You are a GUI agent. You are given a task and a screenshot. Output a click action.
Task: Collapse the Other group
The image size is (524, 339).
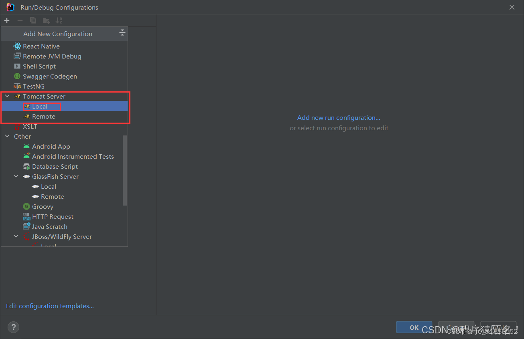pyautogui.click(x=7, y=136)
